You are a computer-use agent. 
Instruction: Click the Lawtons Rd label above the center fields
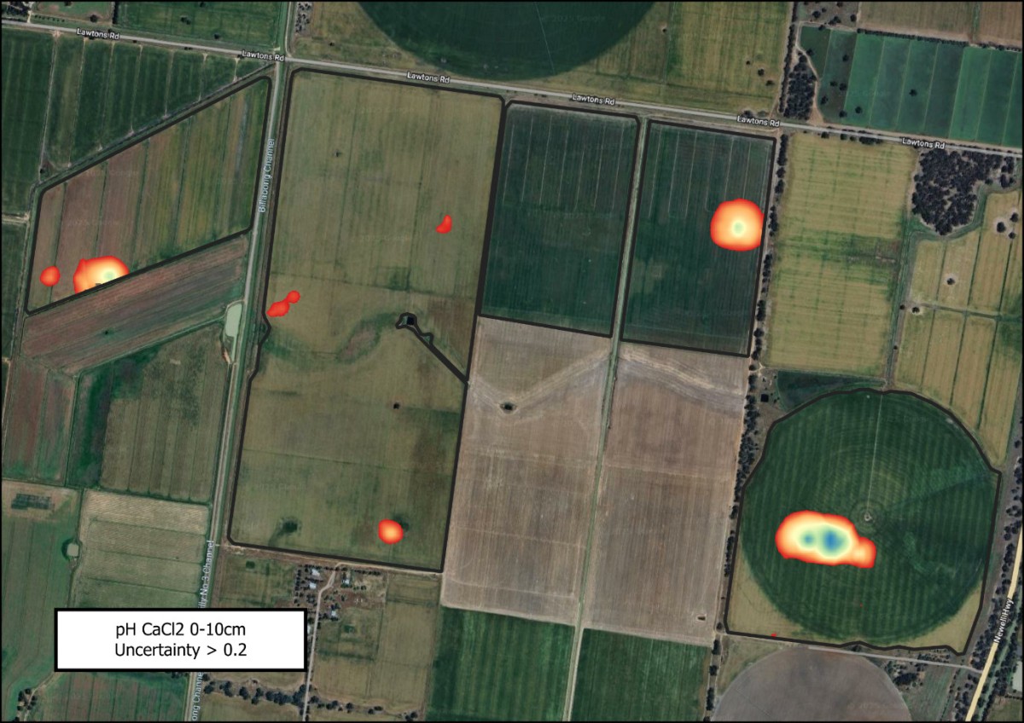click(593, 100)
